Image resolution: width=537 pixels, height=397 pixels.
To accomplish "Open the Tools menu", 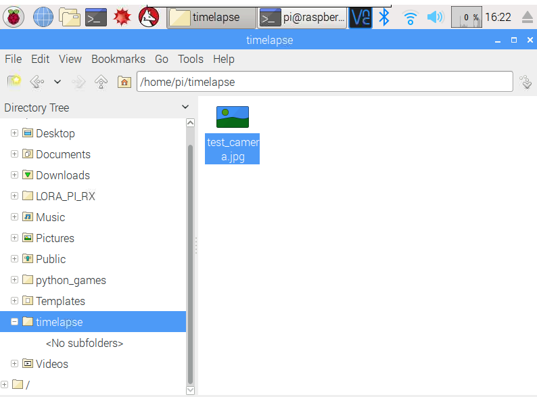I will [191, 59].
